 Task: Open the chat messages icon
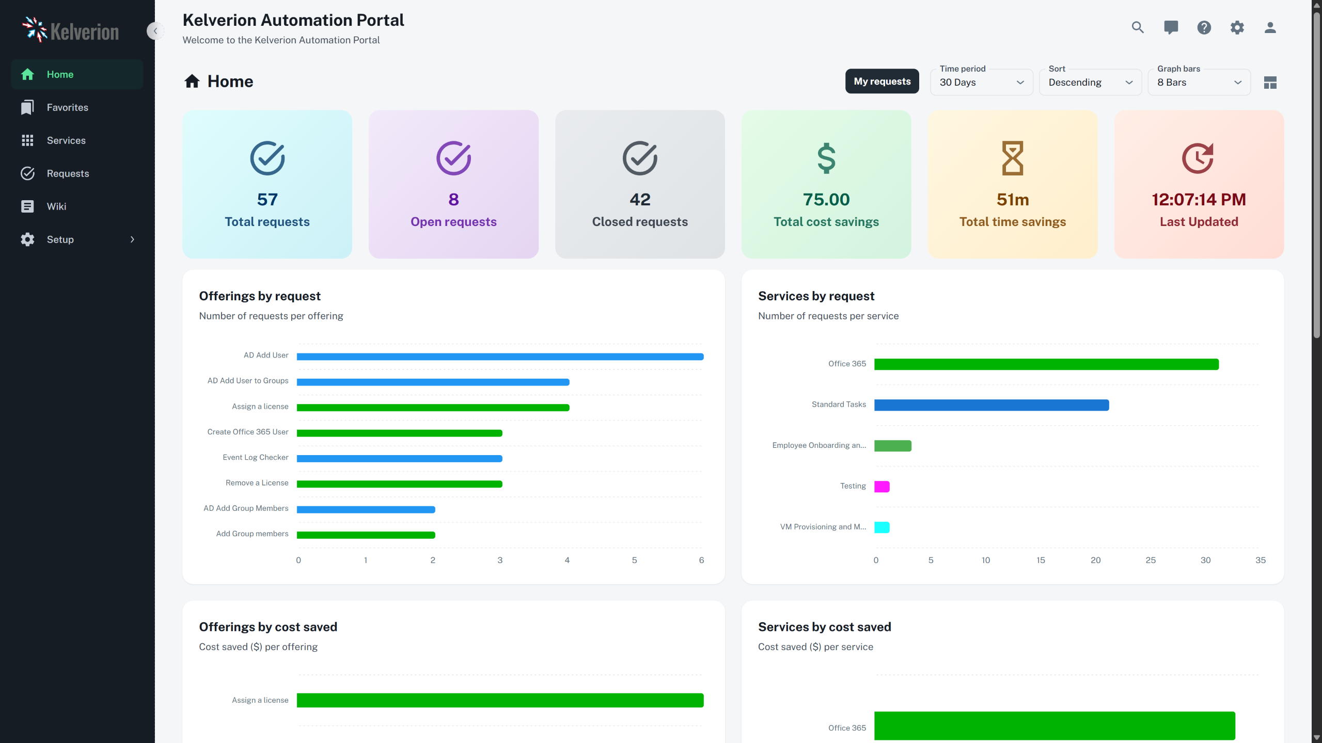click(1171, 27)
